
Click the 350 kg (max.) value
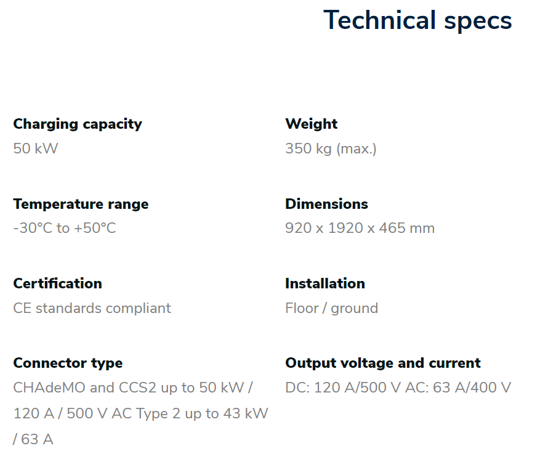tap(331, 149)
